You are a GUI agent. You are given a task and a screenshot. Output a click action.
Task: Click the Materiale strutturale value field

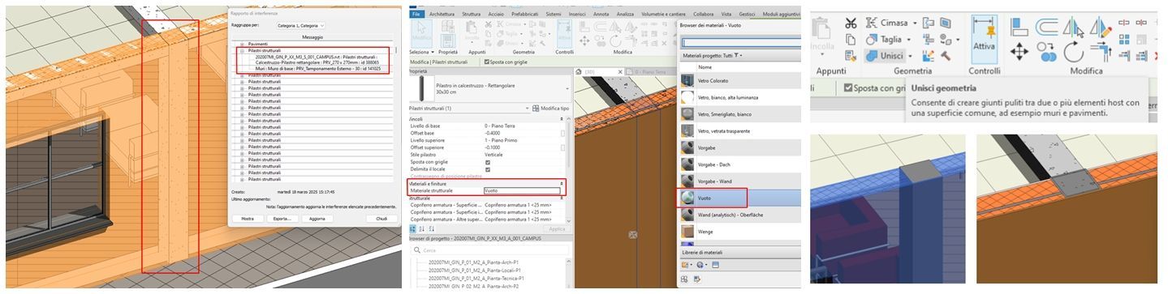522,191
